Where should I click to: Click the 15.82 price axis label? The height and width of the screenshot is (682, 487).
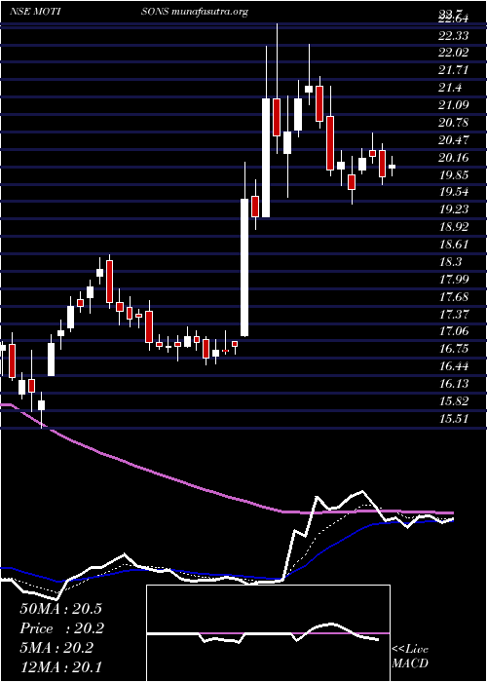click(455, 401)
